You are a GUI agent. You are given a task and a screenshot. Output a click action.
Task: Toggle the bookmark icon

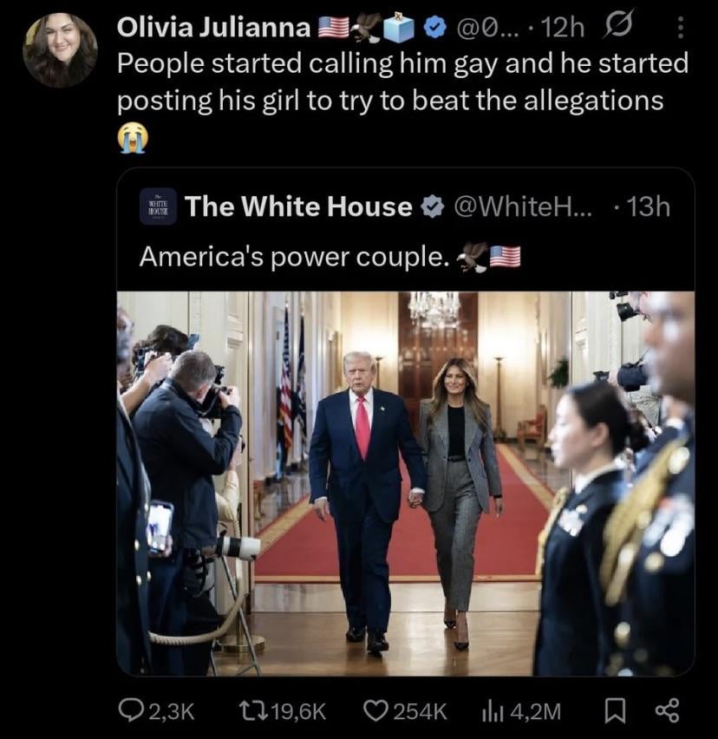614,711
